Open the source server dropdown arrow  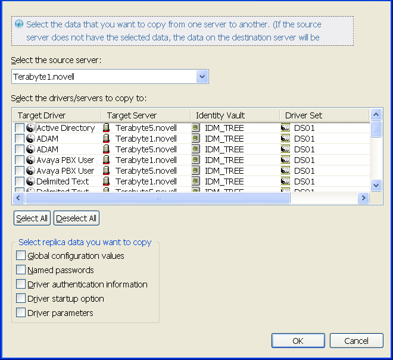(x=202, y=77)
